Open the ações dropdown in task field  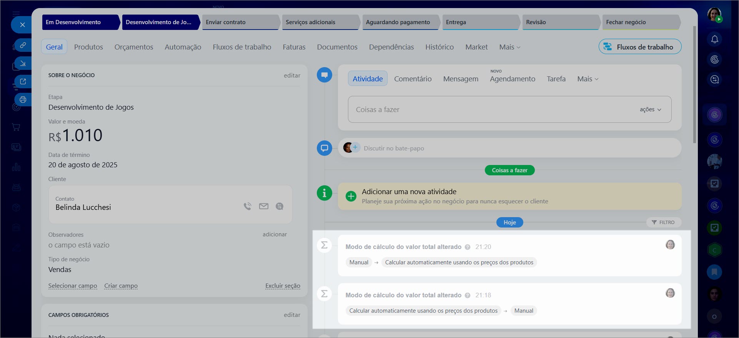(650, 110)
